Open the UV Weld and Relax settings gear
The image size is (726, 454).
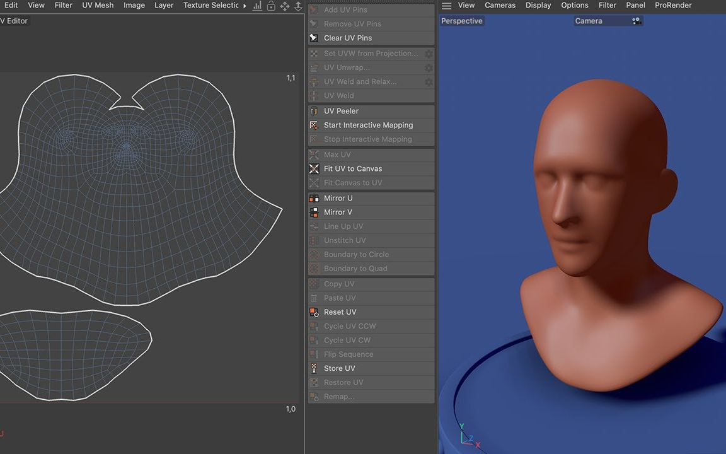429,81
